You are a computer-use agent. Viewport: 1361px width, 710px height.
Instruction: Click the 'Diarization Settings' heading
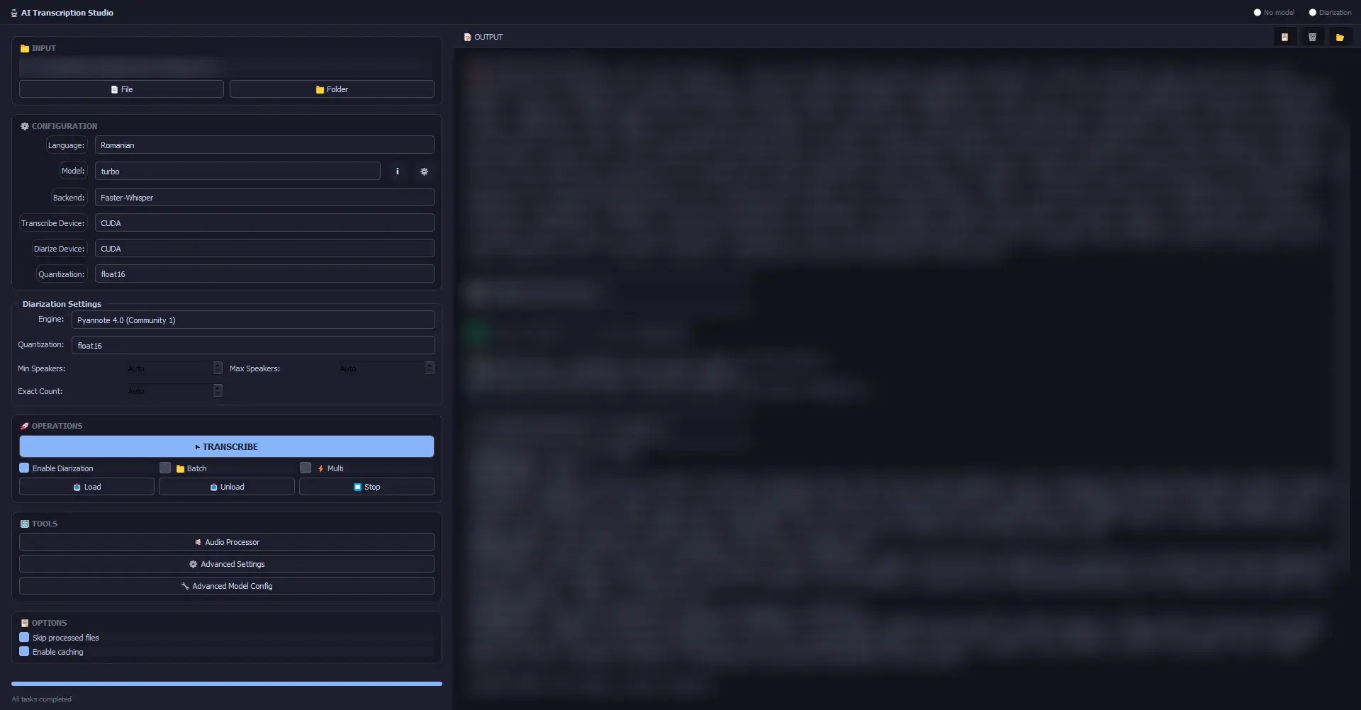[62, 304]
